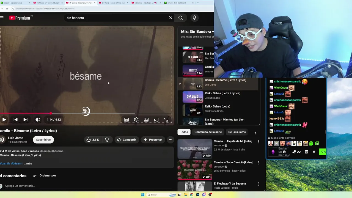Switch to 'Camila - Aléjate De Mí' browser tab
352x198 pixels.
tap(146, 3)
